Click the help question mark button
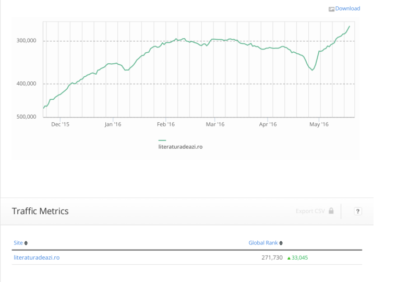The image size is (397, 282). (357, 211)
